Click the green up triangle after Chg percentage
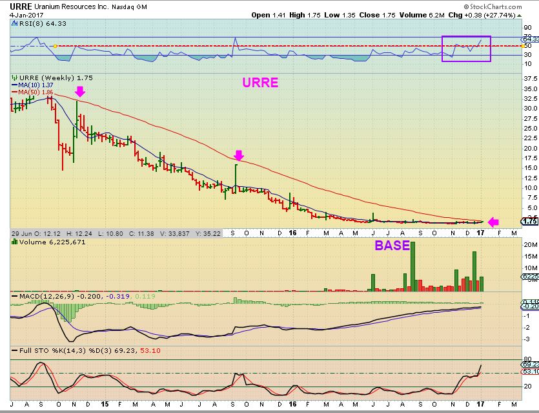The height and width of the screenshot is (413, 539). tap(519, 16)
